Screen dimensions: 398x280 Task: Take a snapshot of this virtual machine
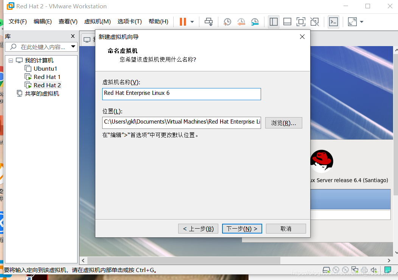(227, 22)
